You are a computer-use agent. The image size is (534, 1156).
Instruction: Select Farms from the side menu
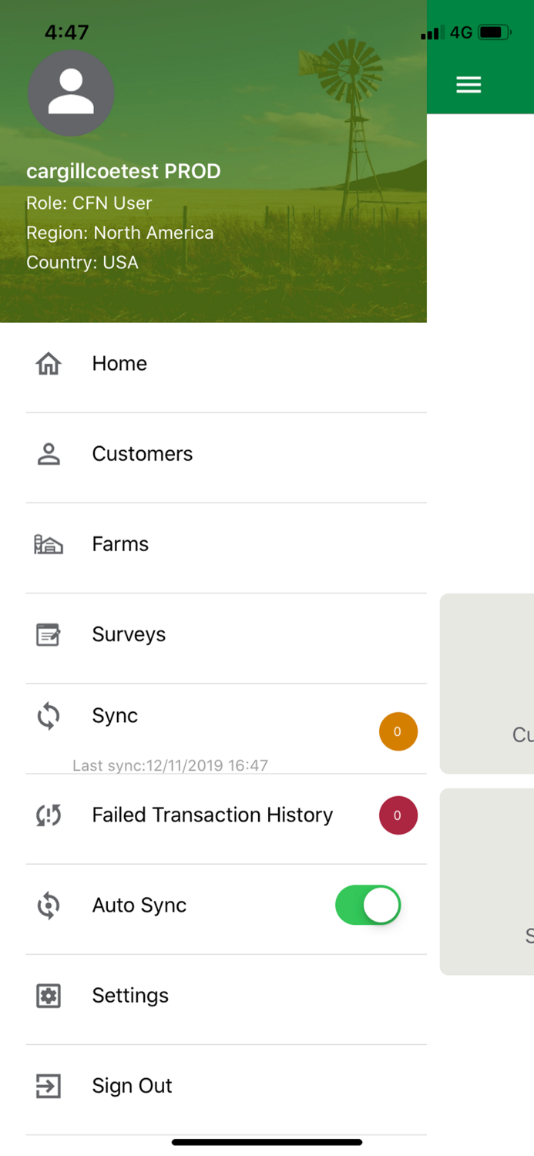[120, 544]
